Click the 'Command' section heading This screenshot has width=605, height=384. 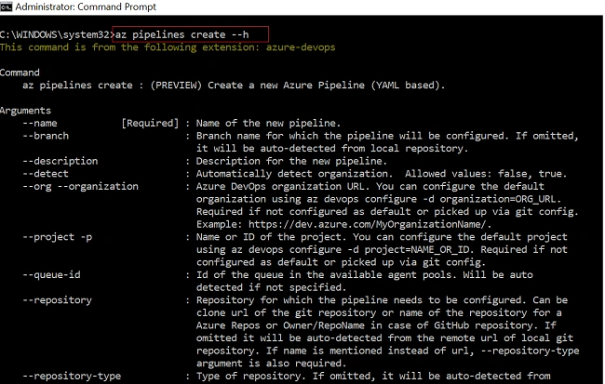click(20, 73)
